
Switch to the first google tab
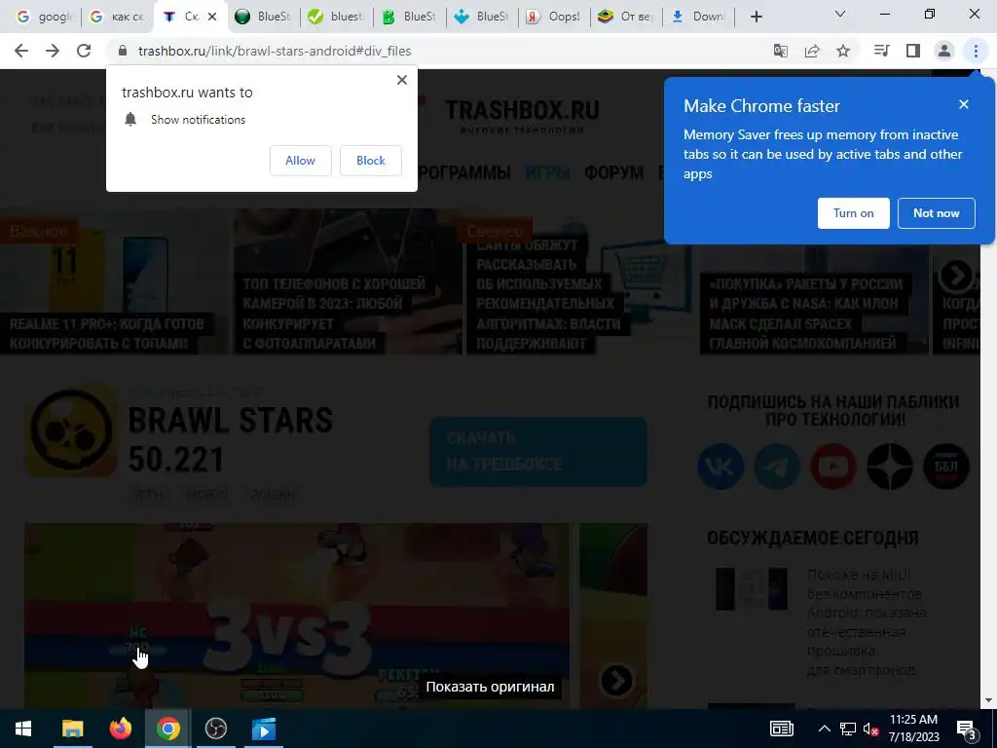[45, 17]
